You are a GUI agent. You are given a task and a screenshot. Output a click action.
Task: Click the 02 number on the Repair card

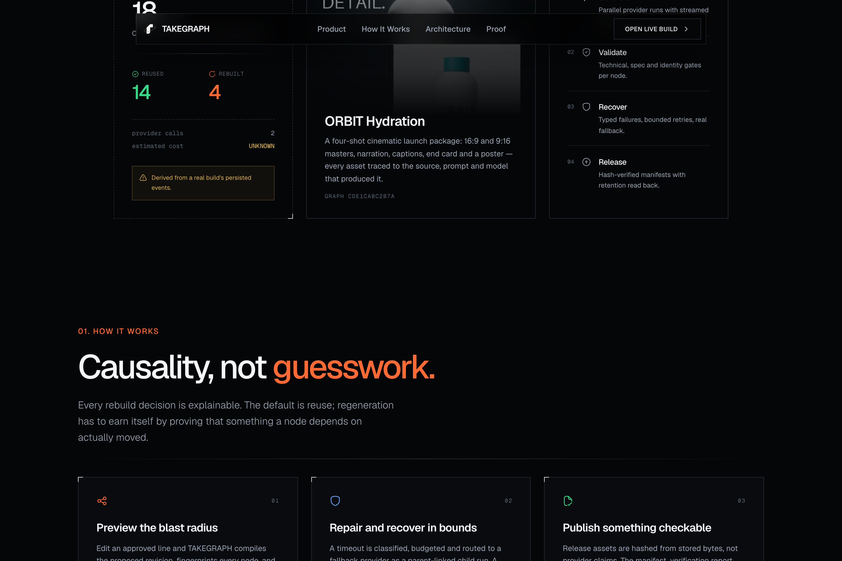coord(508,501)
